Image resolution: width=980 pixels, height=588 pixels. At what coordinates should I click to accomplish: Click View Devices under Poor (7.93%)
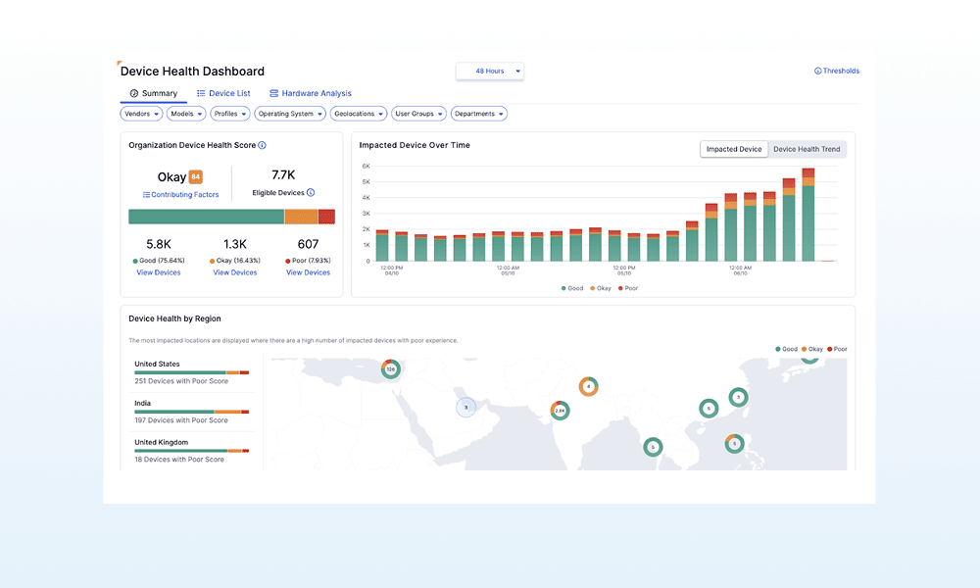coord(308,272)
